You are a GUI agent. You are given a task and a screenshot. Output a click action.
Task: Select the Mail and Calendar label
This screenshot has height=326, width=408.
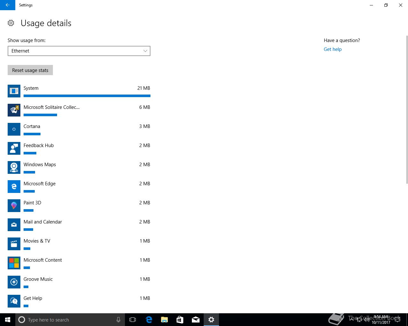click(43, 222)
